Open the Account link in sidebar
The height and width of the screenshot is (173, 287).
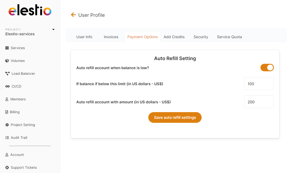(17, 155)
